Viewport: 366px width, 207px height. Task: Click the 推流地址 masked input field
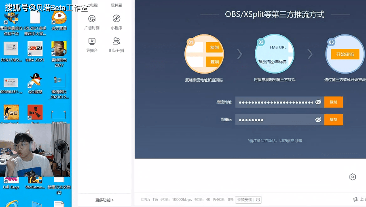pos(279,102)
